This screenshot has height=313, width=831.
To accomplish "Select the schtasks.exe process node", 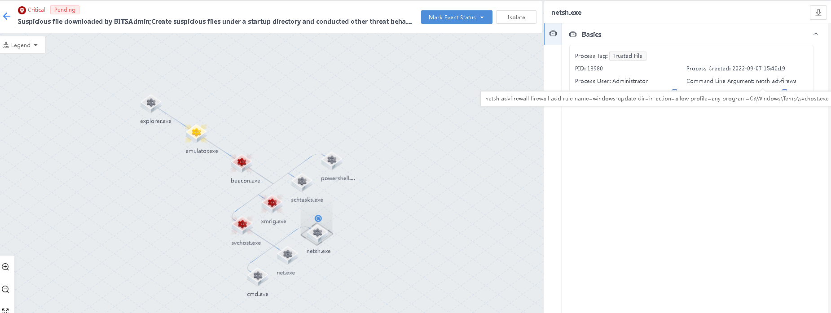I will click(302, 182).
